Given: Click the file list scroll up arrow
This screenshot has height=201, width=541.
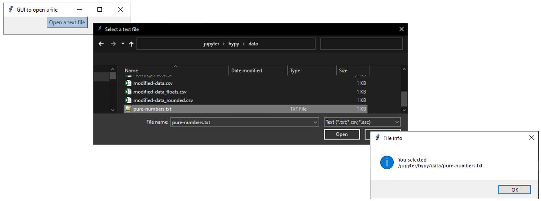Looking at the screenshot, I should tap(404, 69).
